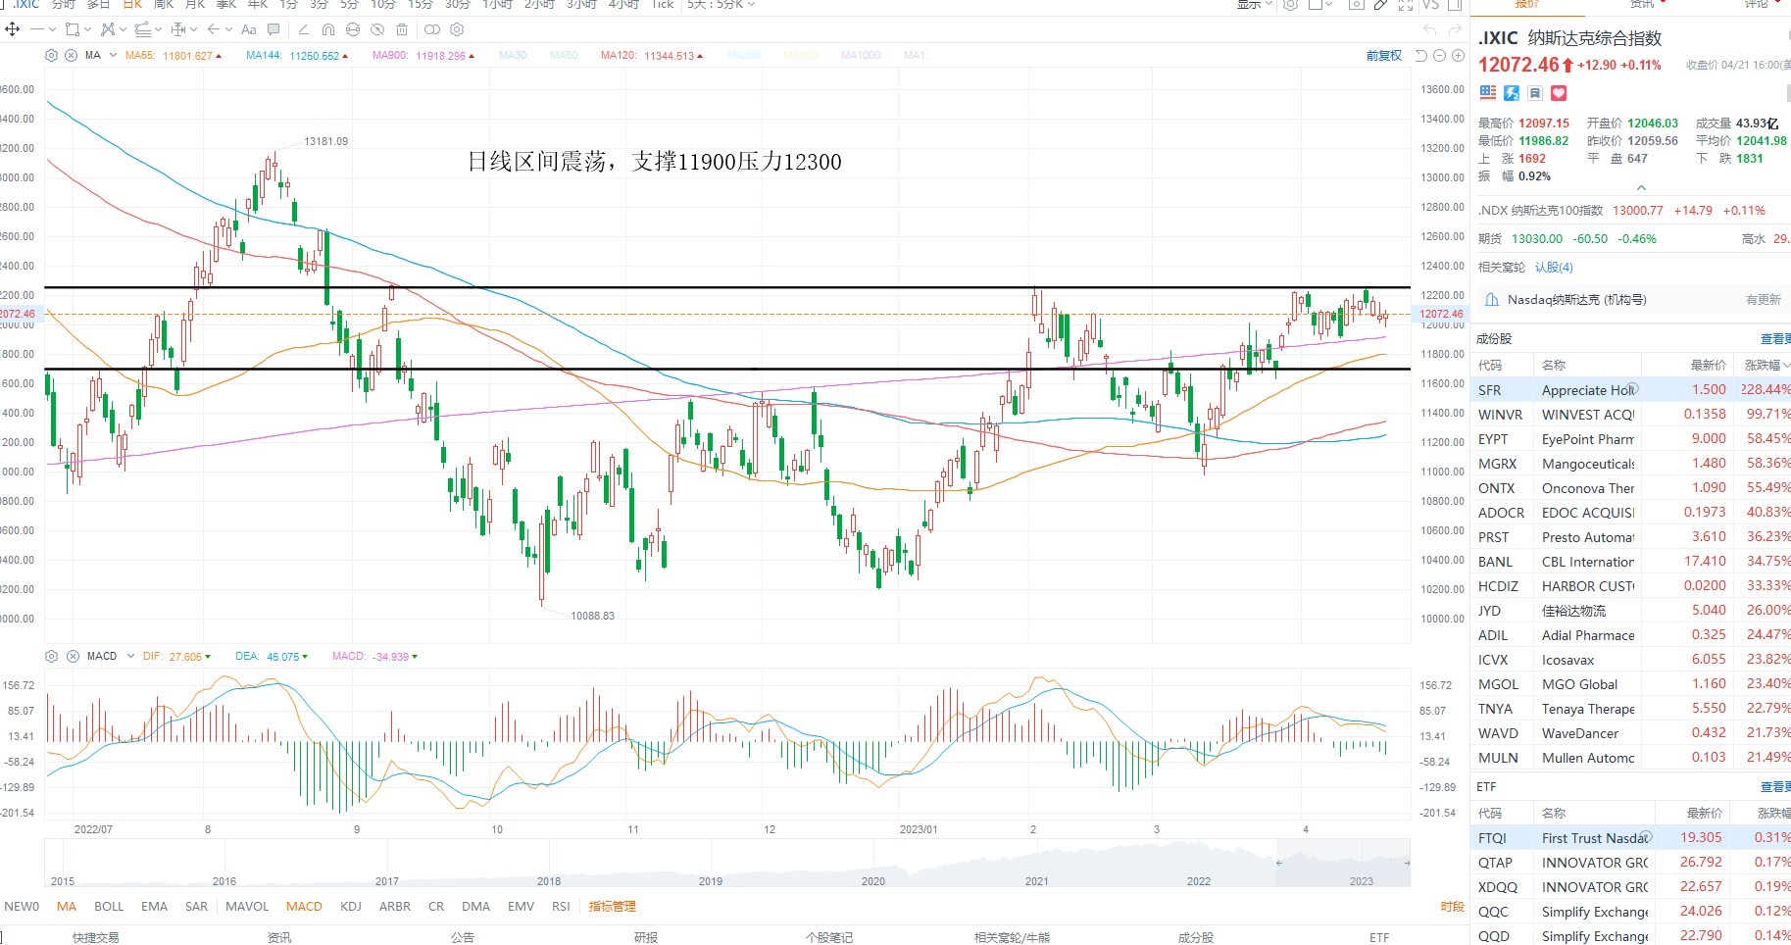Screen dimensions: 1791x945
Task: Zoom in chart with plus circle
Action: point(1459,56)
